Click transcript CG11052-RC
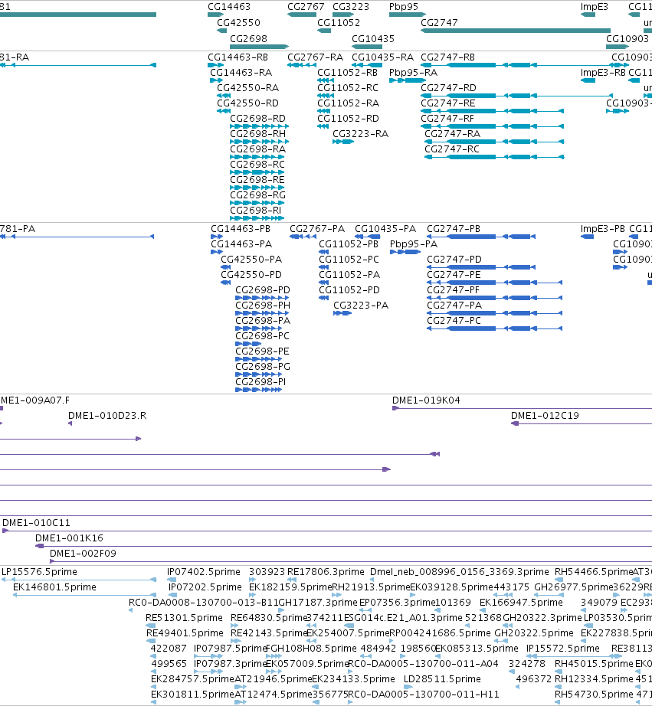Image resolution: width=652 pixels, height=706 pixels. 348,88
